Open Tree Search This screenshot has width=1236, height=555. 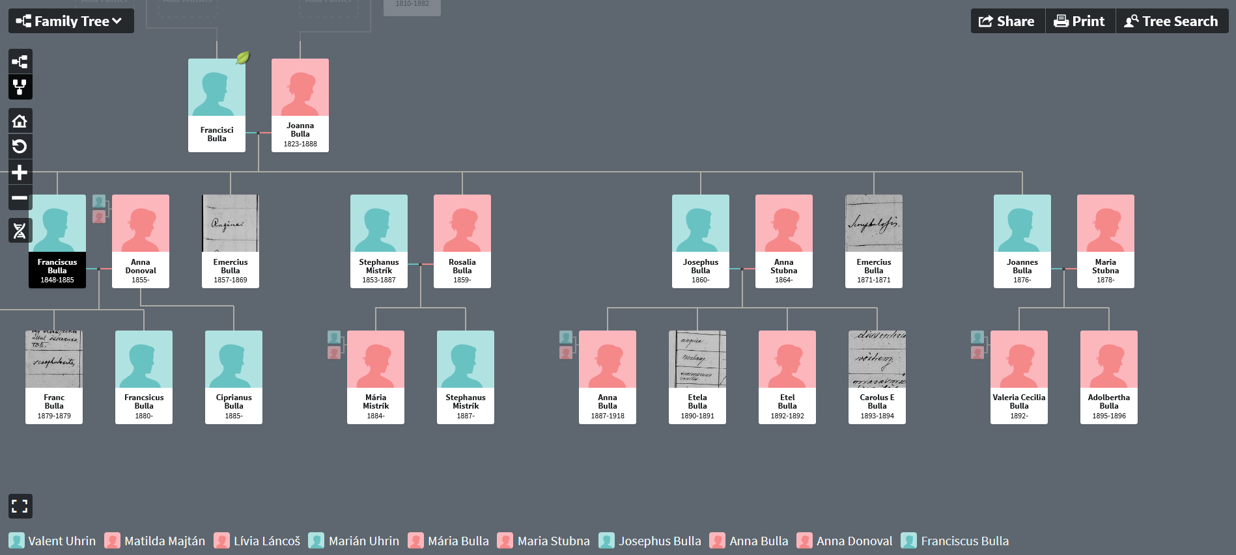[1172, 21]
